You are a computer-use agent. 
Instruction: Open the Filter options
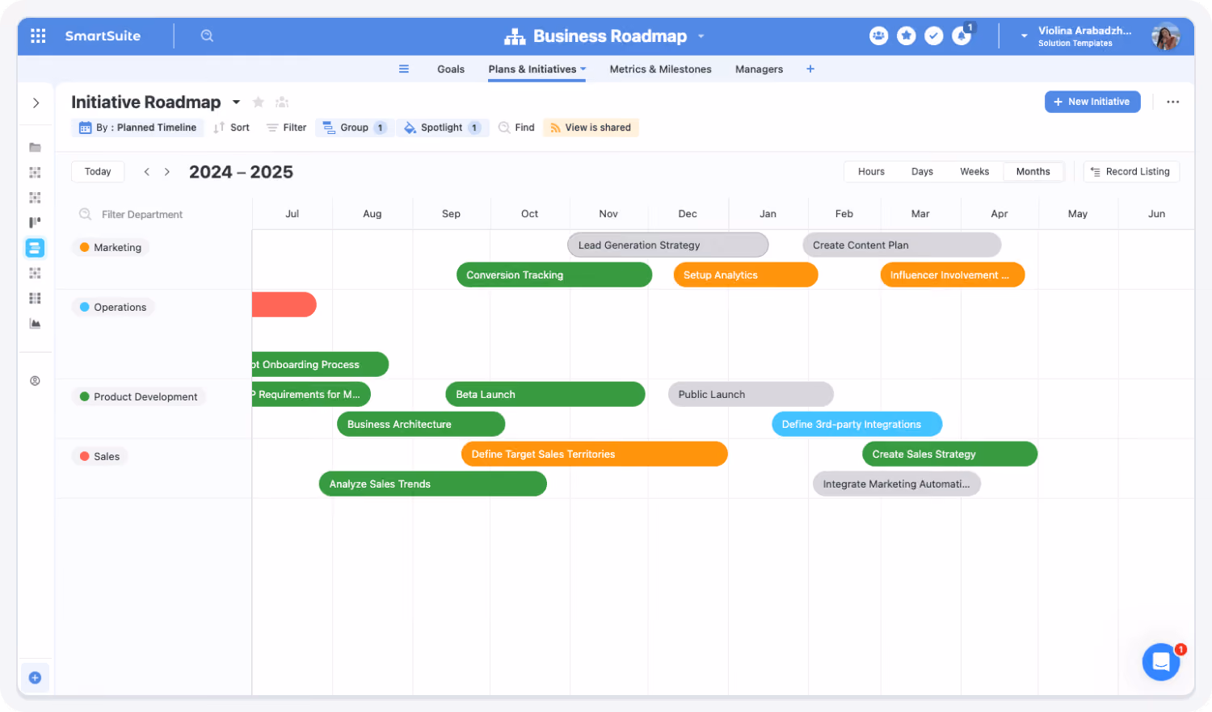(x=287, y=128)
